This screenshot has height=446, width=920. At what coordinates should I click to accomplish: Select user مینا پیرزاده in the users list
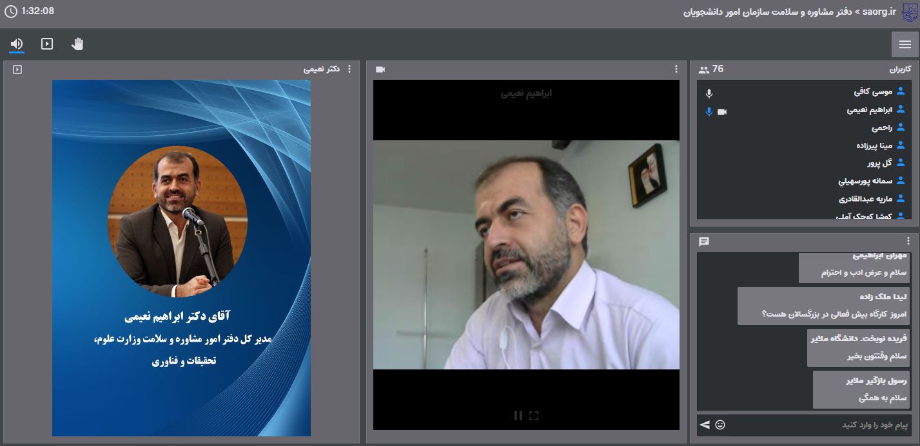click(x=874, y=145)
